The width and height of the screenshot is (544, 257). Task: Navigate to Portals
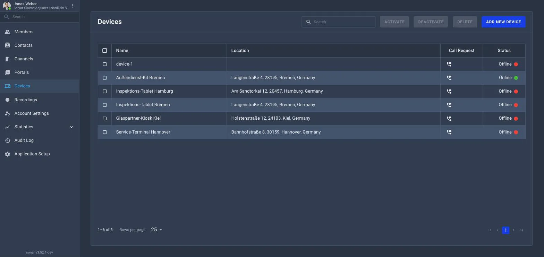[40, 72]
